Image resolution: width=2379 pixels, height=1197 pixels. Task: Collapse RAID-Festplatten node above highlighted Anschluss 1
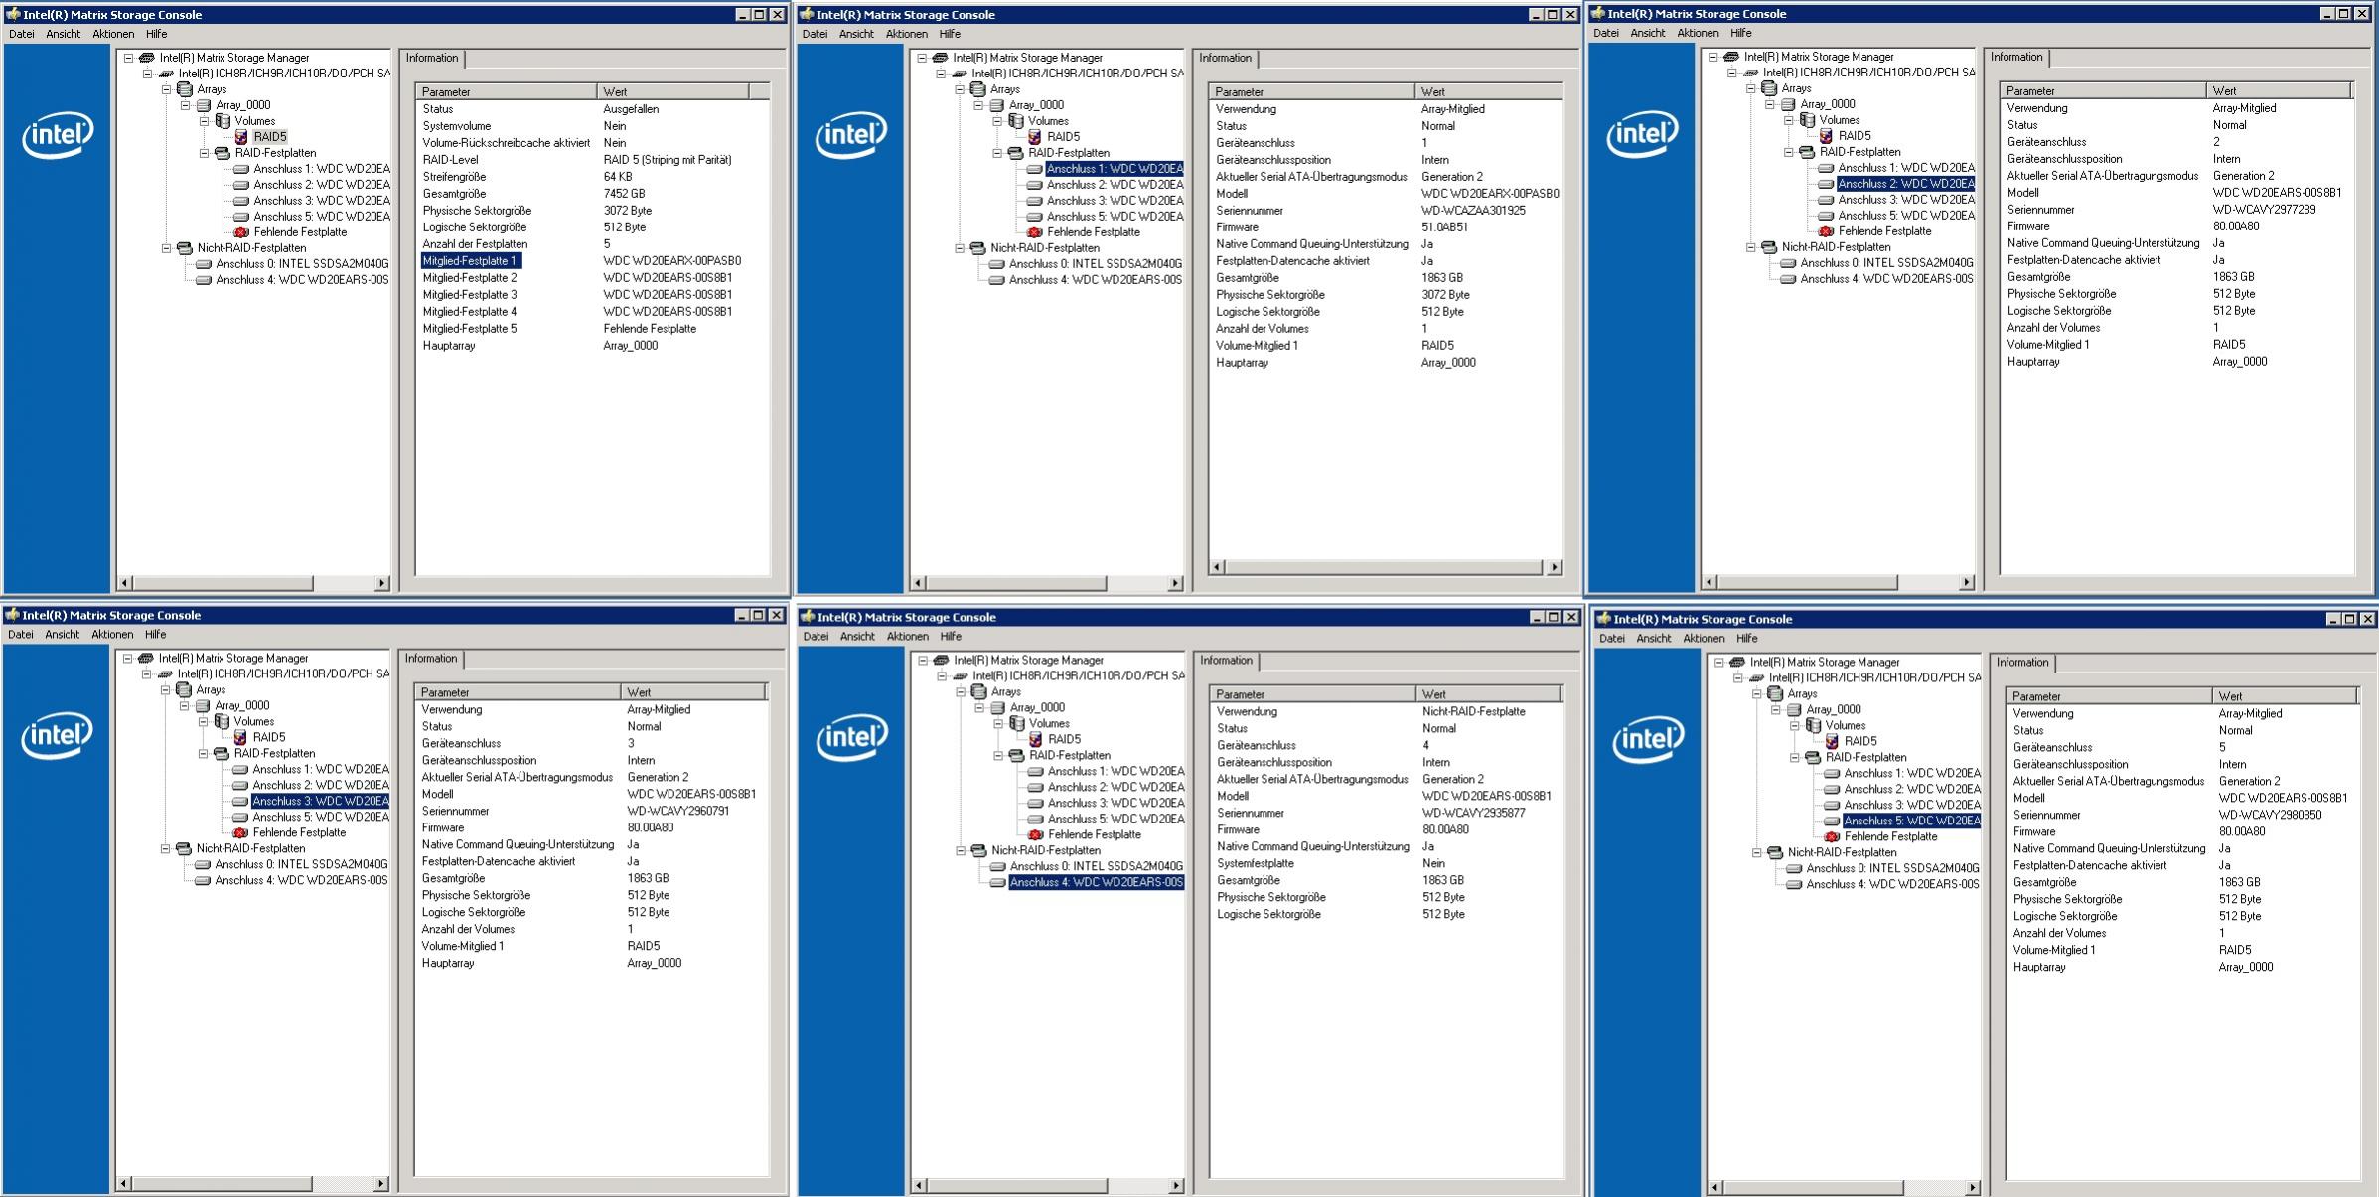click(997, 153)
